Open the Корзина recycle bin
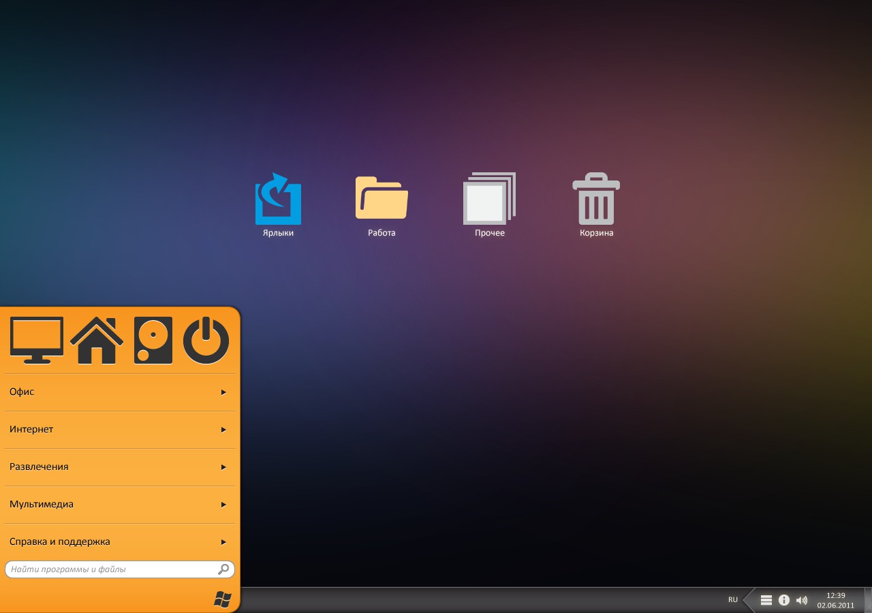Viewport: 872px width, 613px height. pos(596,198)
